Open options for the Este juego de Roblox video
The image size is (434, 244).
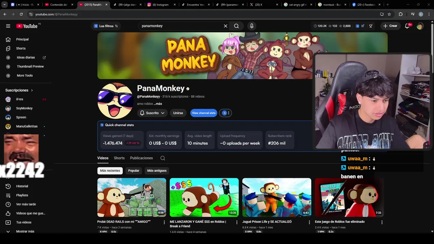tap(382, 222)
